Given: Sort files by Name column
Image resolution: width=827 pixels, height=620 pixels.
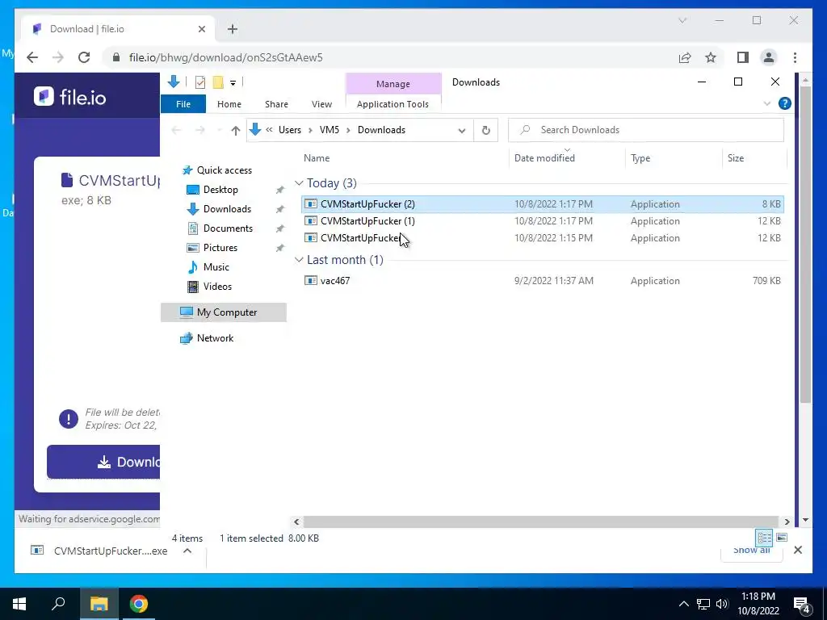Looking at the screenshot, I should tap(317, 158).
